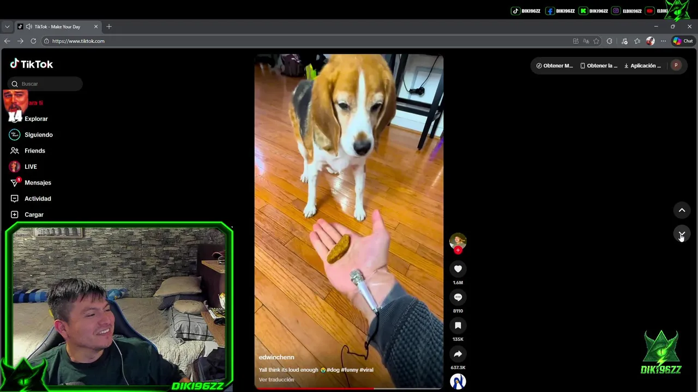This screenshot has height=392, width=698.
Task: Go forward with the browser forward arrow
Action: pos(20,41)
